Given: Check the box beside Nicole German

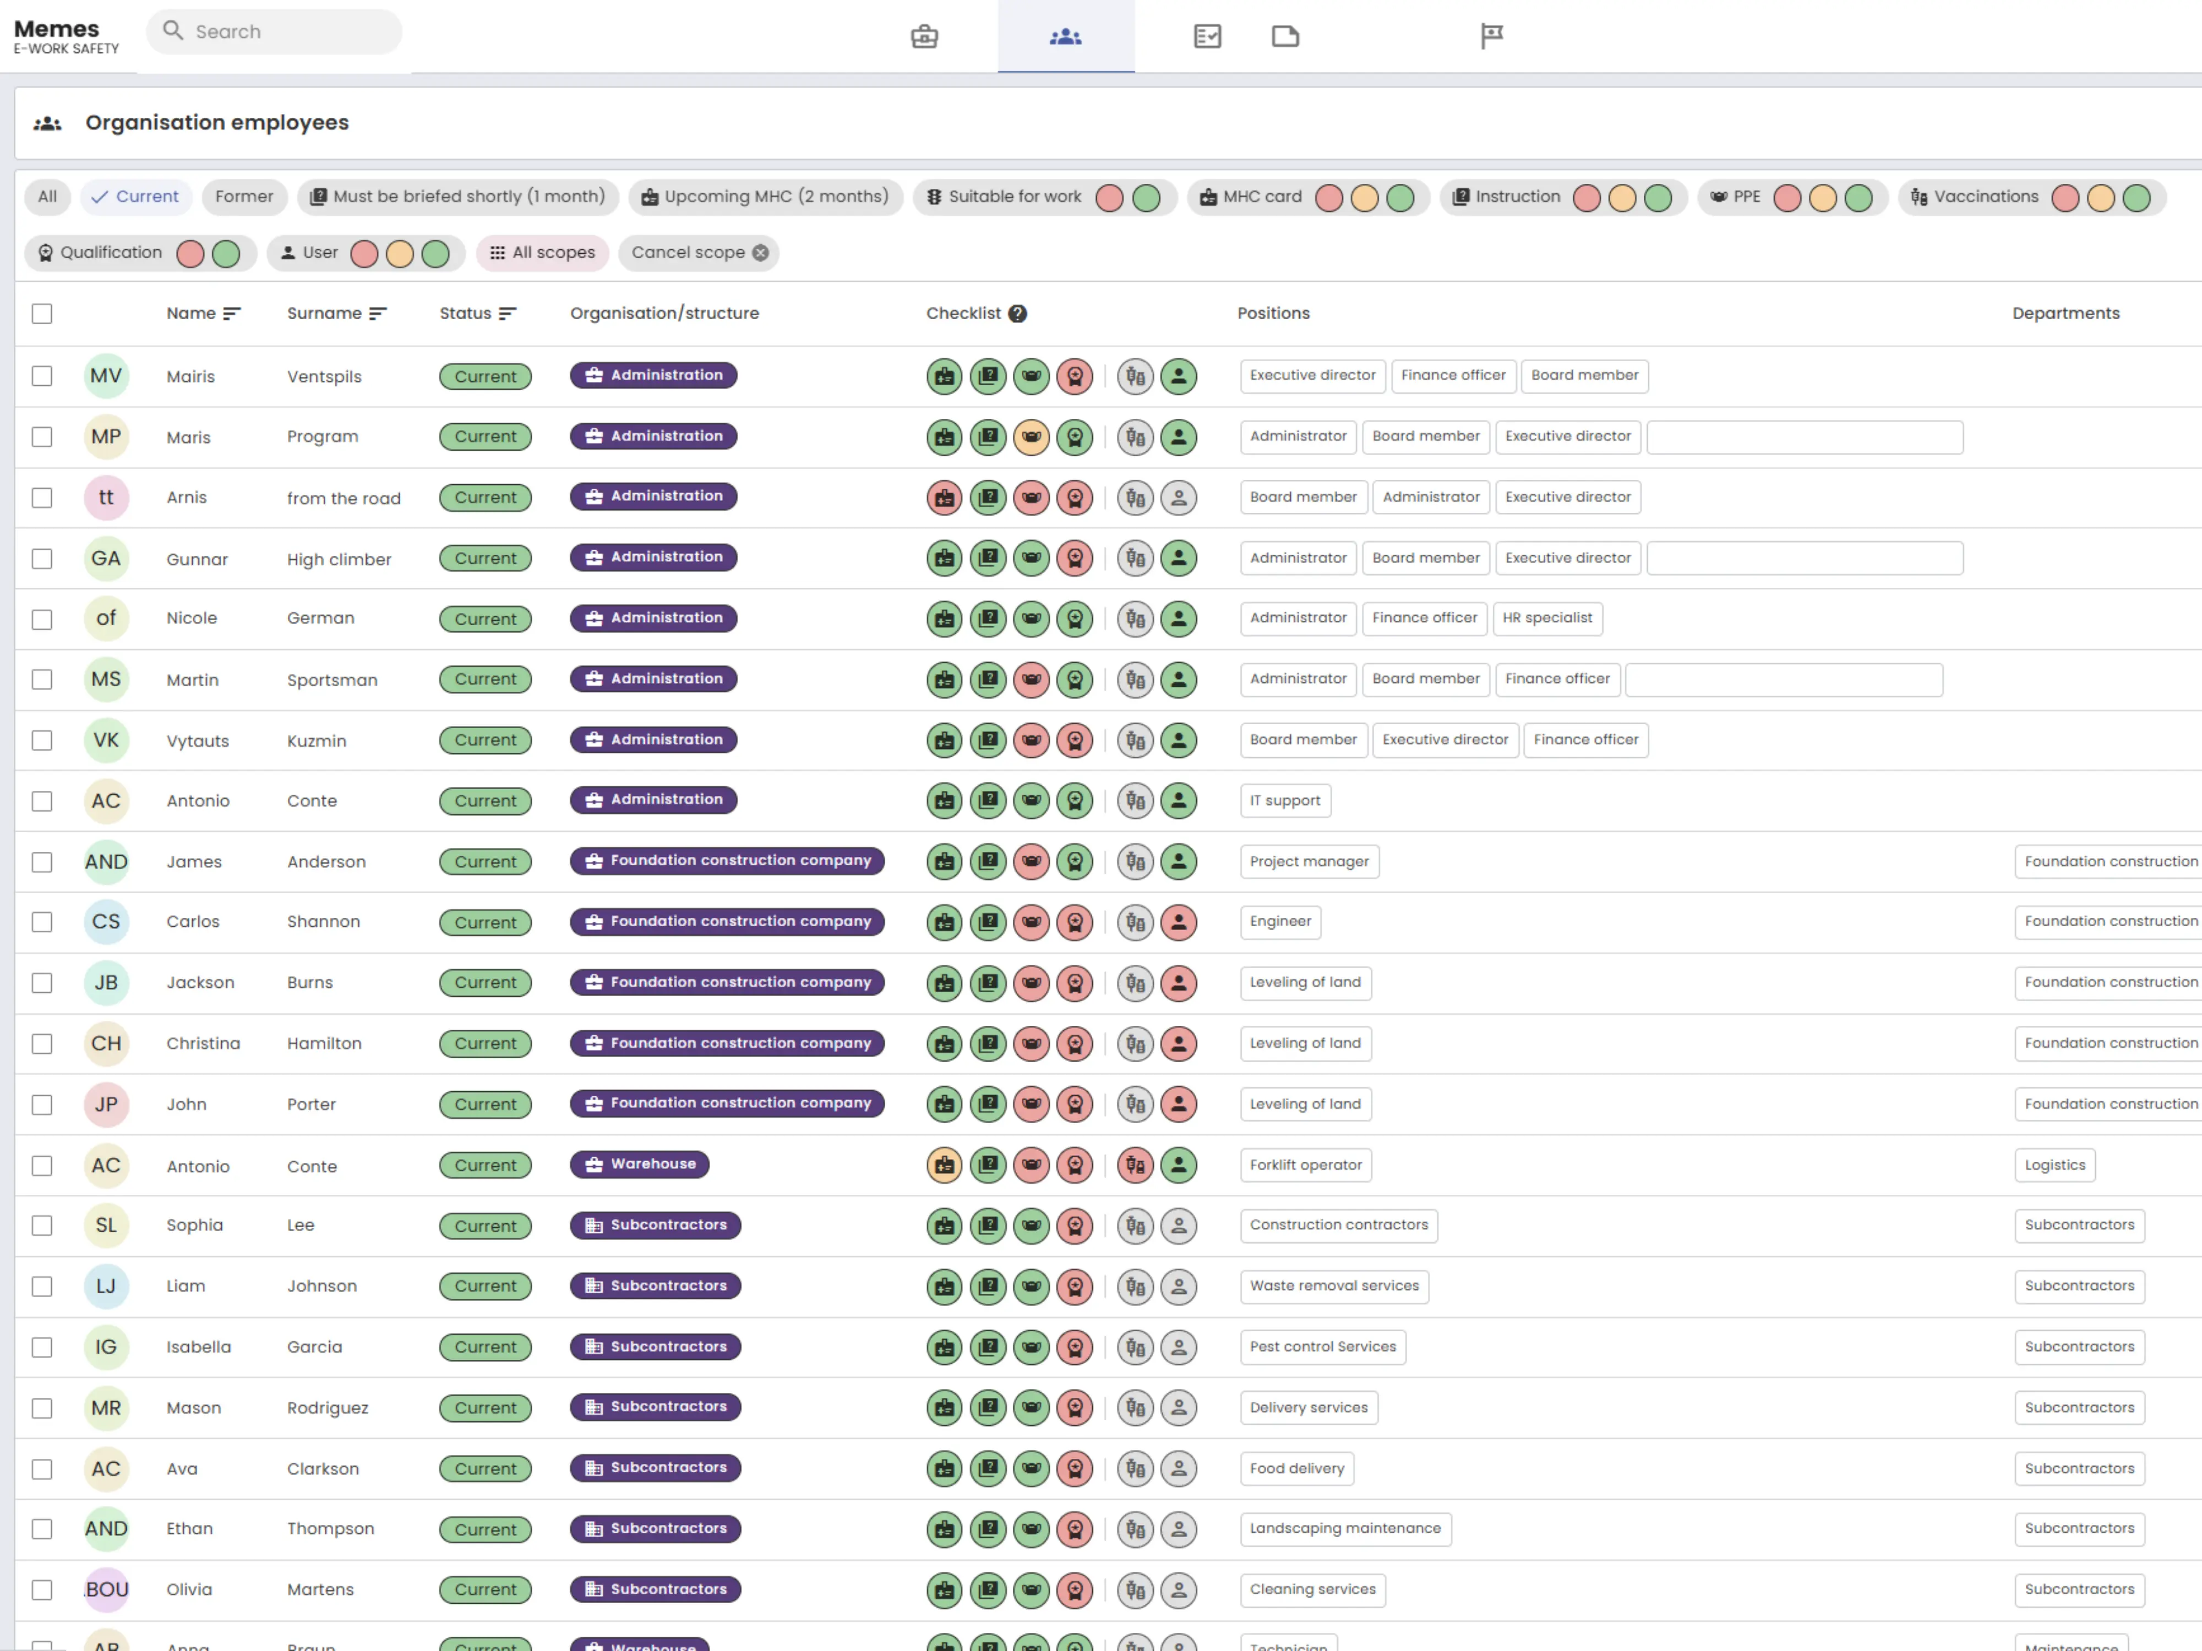Looking at the screenshot, I should [42, 619].
